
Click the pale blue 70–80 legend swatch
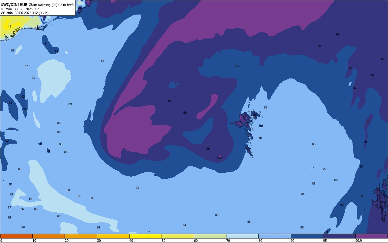(242, 236)
